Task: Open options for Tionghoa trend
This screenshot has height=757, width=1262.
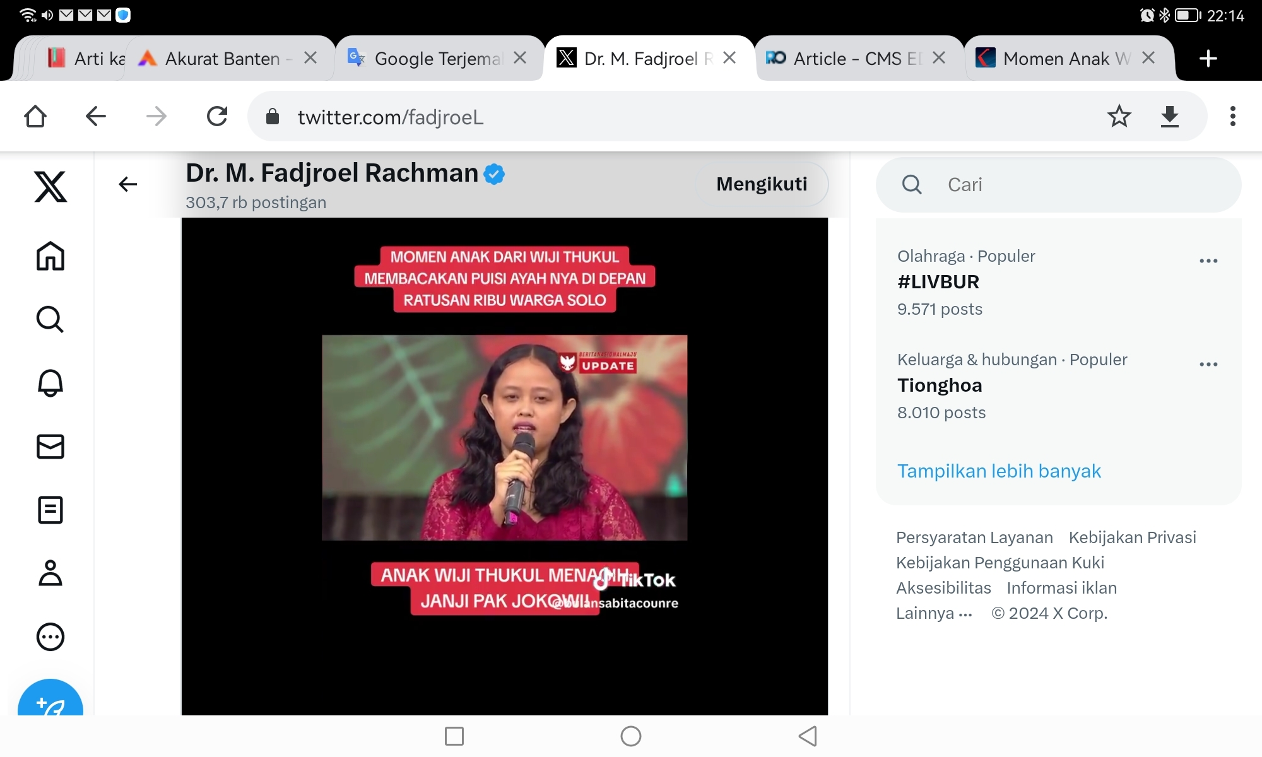Action: click(x=1209, y=365)
